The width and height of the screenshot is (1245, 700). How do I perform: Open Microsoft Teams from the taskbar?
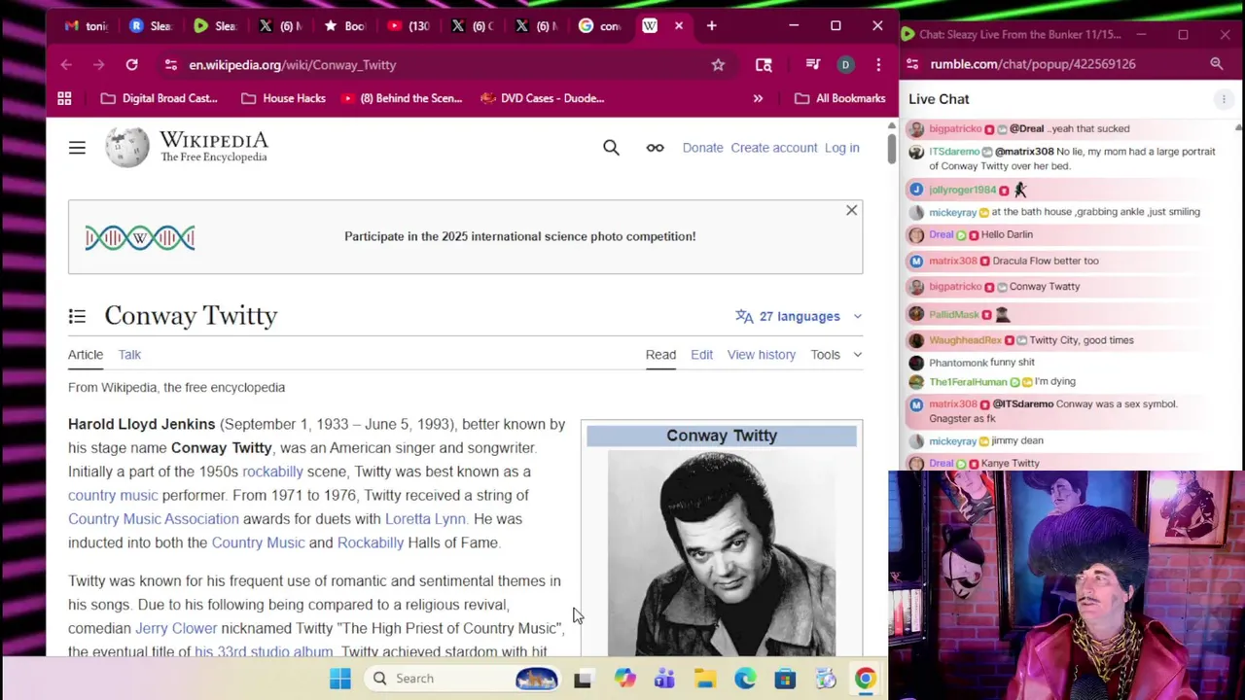(664, 679)
